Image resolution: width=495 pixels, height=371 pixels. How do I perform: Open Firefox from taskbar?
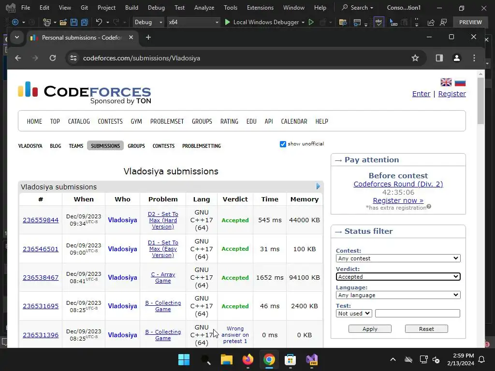click(x=248, y=359)
